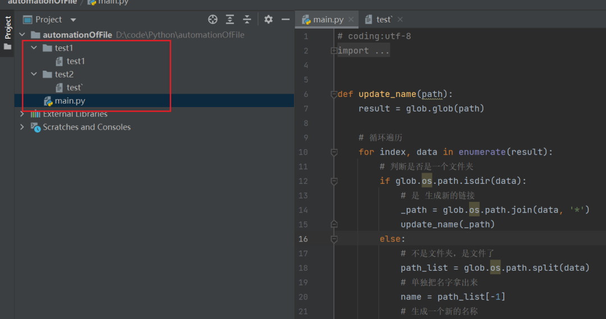
Task: Click the folded 'import ...' text
Action: pyautogui.click(x=363, y=50)
